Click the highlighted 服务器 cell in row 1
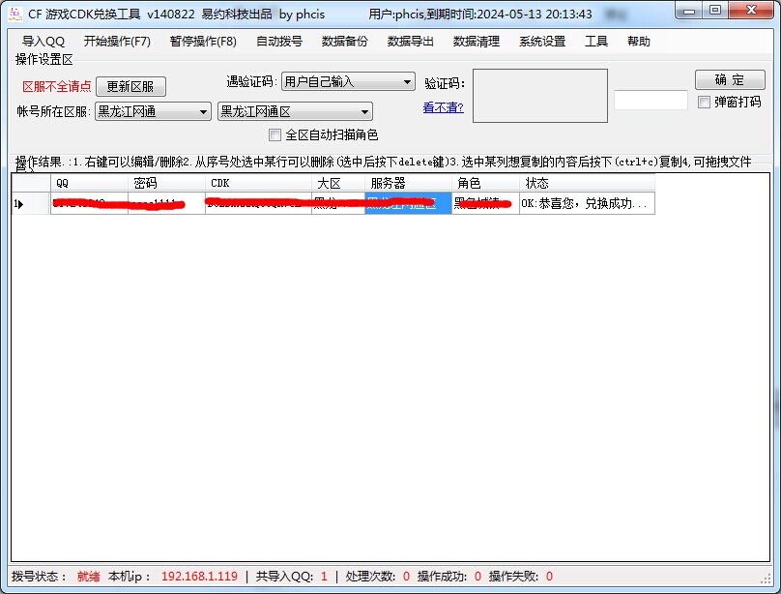 pos(408,204)
